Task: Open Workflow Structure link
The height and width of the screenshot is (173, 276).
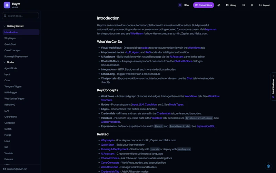Action: pyautogui.click(x=214, y=96)
